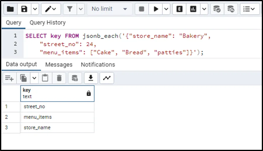Download results with save data button

(91, 78)
